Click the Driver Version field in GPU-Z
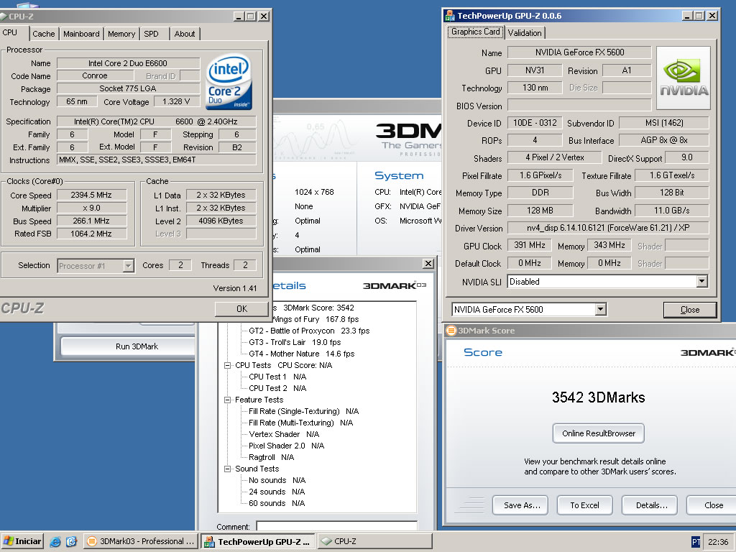Image resolution: width=736 pixels, height=552 pixels. pos(607,228)
